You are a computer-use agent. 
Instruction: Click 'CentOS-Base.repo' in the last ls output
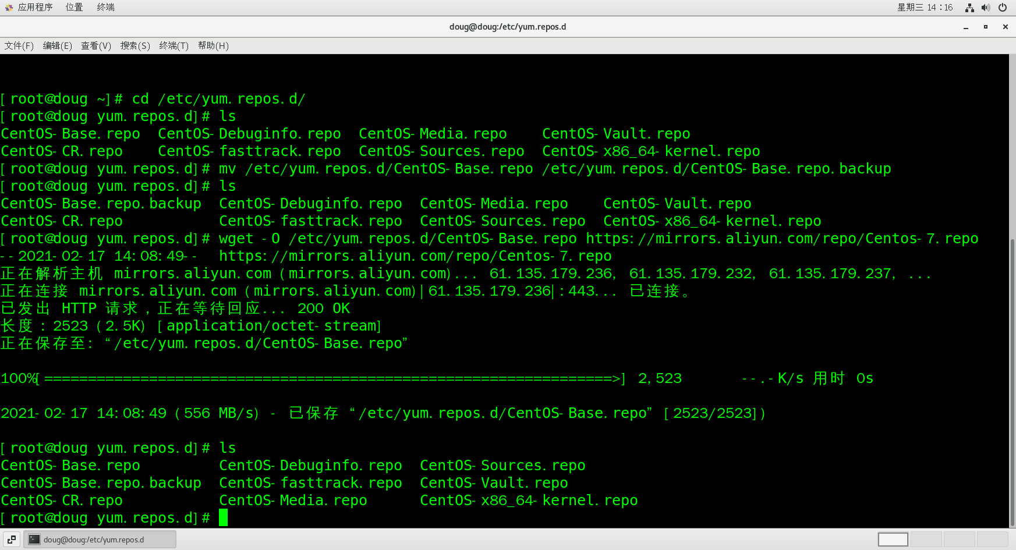click(x=70, y=466)
